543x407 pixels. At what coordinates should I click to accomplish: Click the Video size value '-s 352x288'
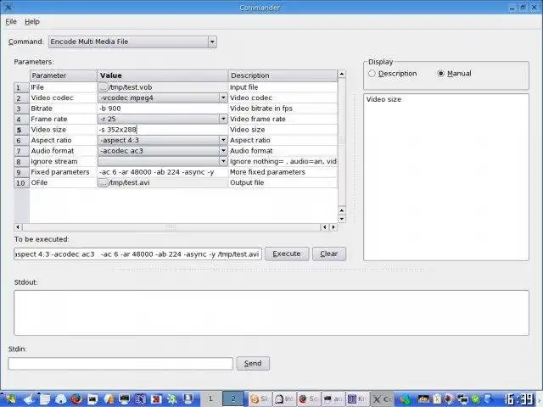point(163,130)
